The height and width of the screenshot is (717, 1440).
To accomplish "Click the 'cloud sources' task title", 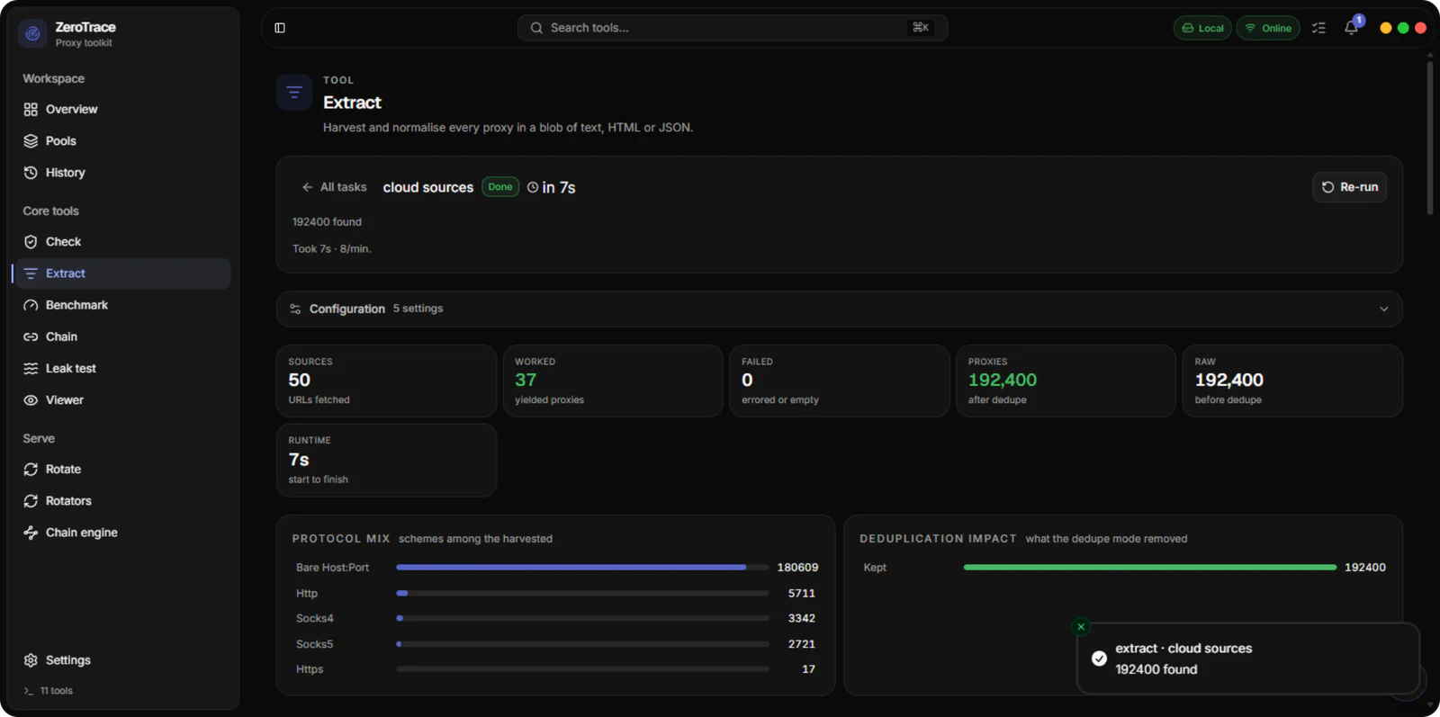I will [x=428, y=187].
